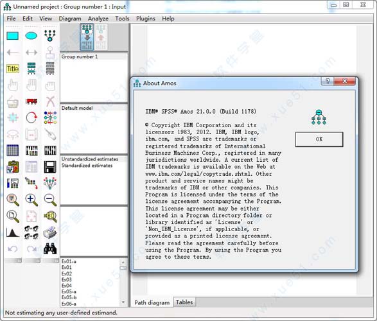Toggle view output path diagram button

[x=101, y=37]
